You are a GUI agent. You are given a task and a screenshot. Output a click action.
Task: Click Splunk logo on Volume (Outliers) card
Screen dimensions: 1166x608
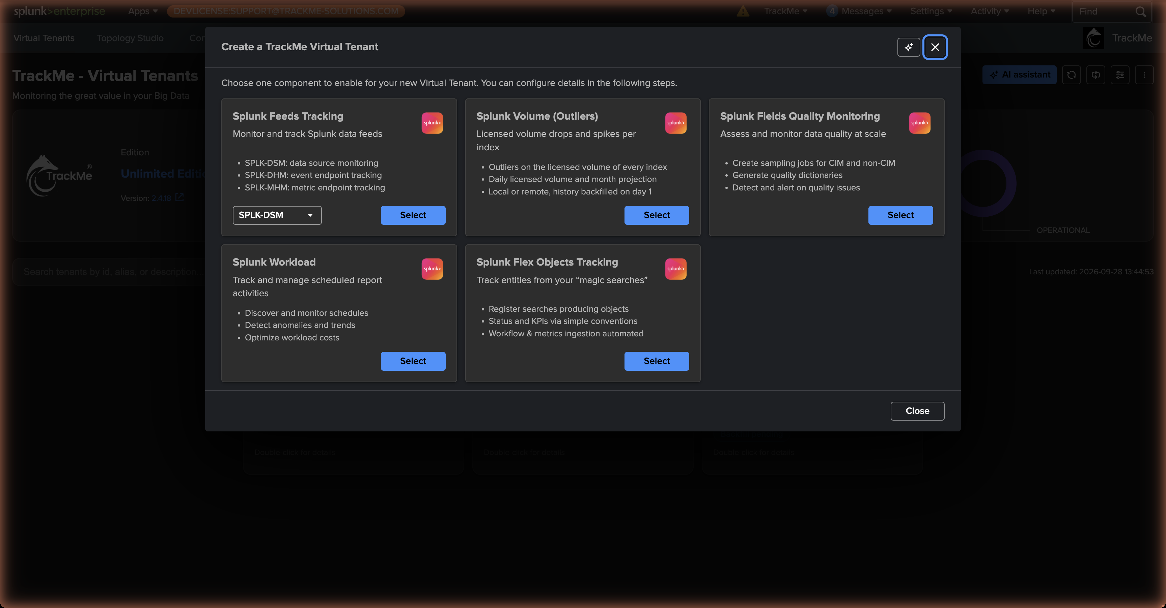675,123
